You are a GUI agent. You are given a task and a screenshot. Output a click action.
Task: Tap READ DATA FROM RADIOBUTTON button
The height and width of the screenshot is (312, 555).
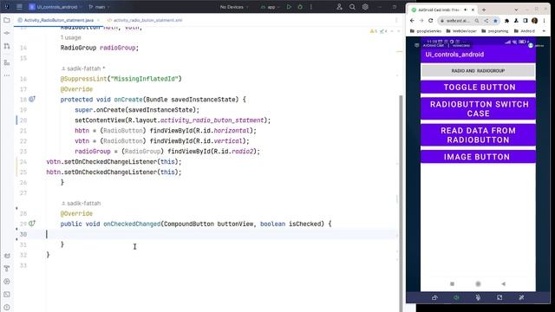pos(478,135)
